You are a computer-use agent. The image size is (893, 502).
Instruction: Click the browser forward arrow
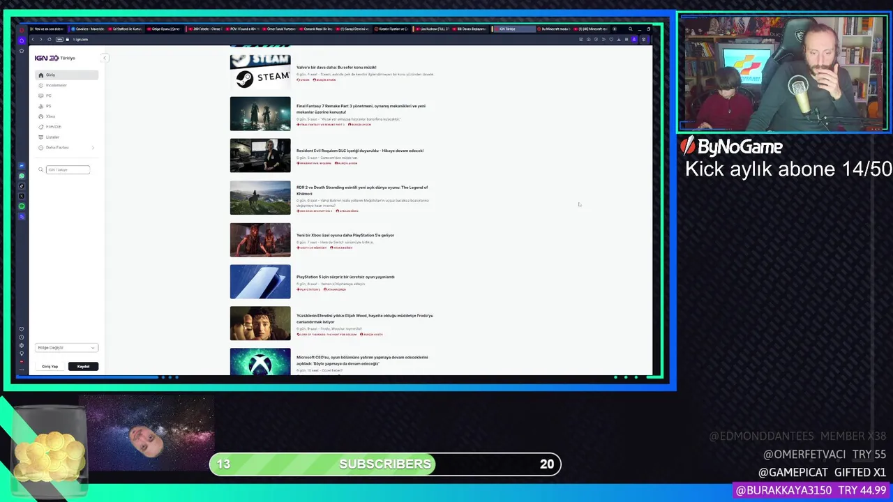tap(41, 39)
